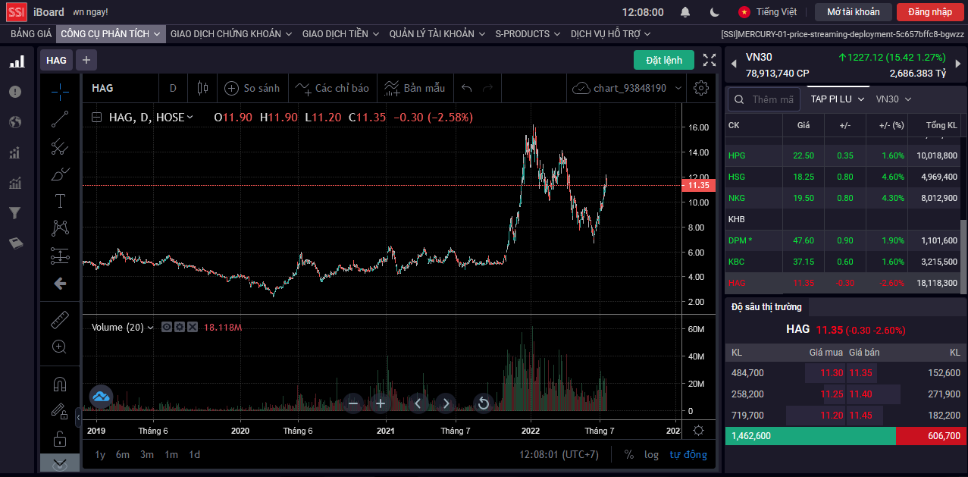Zoom out the chart with minus button

tap(352, 403)
